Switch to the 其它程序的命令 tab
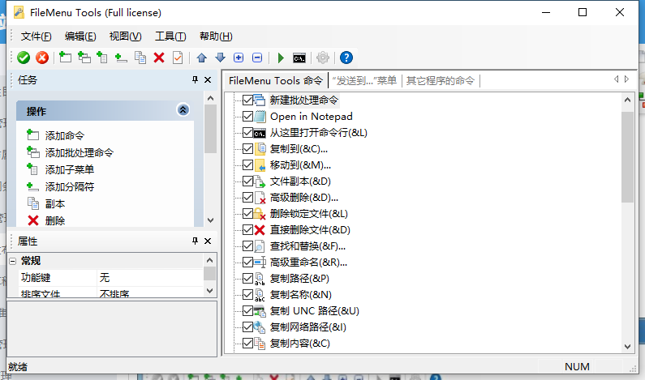 point(441,80)
